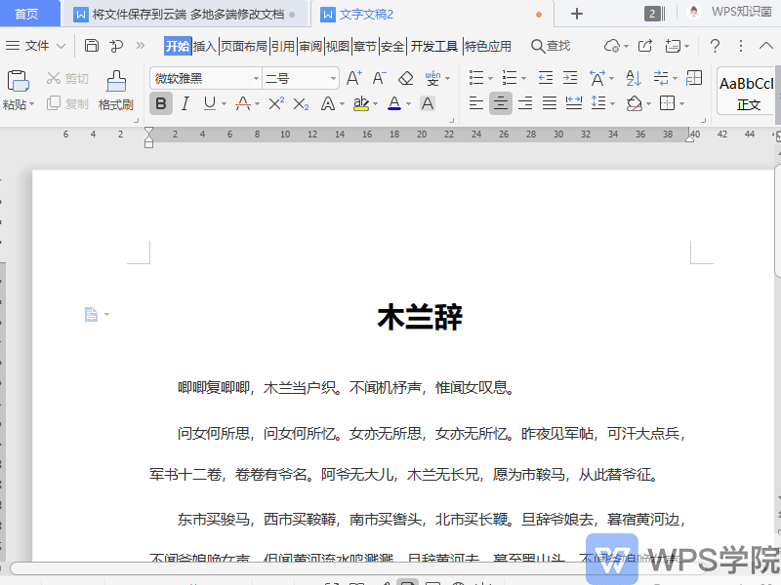The height and width of the screenshot is (585, 781).
Task: Select the 正文 style thumbnail
Action: 748,93
